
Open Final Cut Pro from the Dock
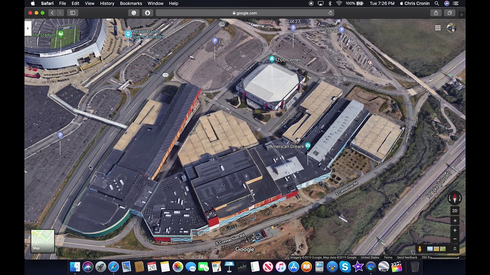[397, 267]
